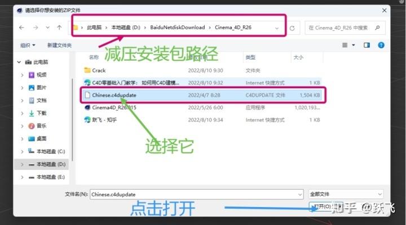The height and width of the screenshot is (225, 406).
Task: Click the refresh icon beside address bar
Action: pyautogui.click(x=292, y=28)
